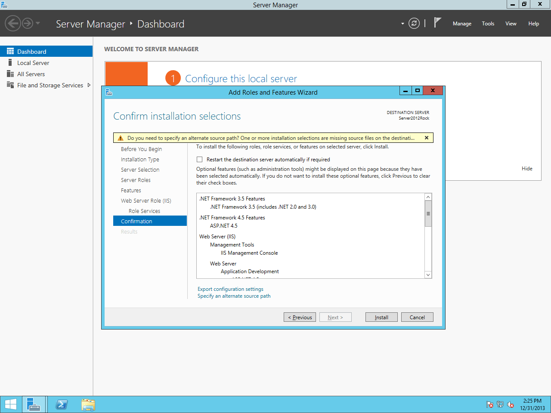Click the All Servers icon
This screenshot has width=551, height=413.
[x=10, y=74]
